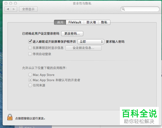Toggle 停用自动登录 checkbox
This screenshot has height=128, width=162.
click(x=30, y=54)
